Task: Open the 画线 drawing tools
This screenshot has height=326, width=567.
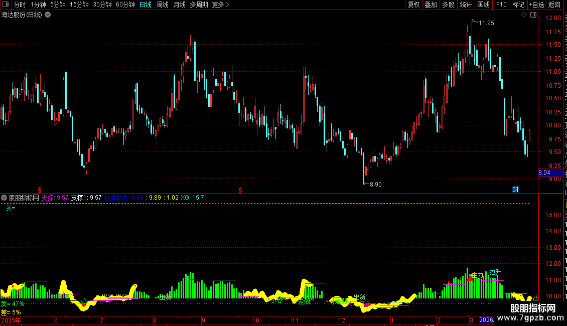Action: (483, 5)
